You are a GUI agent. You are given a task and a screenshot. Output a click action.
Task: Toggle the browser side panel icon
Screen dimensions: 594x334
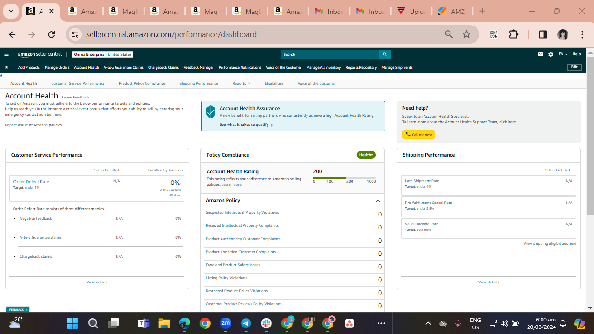point(542,34)
